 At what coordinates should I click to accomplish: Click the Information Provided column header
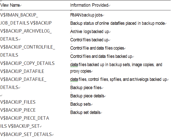point(89,5)
